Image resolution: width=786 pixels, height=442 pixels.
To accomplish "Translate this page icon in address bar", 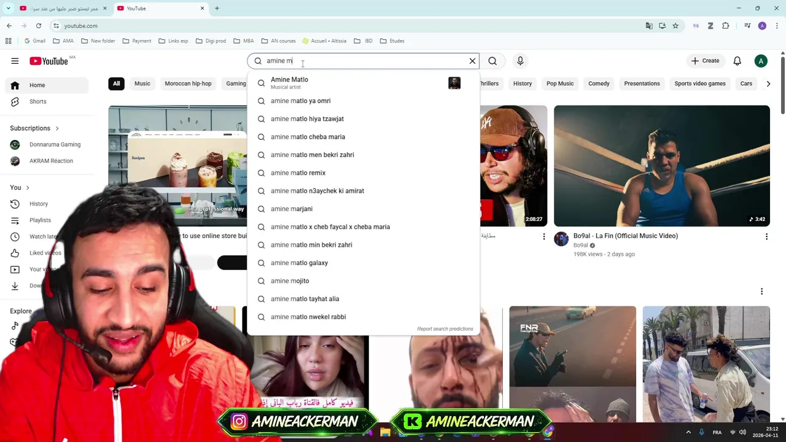I will tap(649, 26).
